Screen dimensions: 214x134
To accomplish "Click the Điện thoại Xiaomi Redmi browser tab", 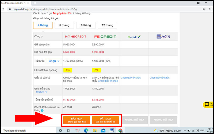I will point(13,3).
